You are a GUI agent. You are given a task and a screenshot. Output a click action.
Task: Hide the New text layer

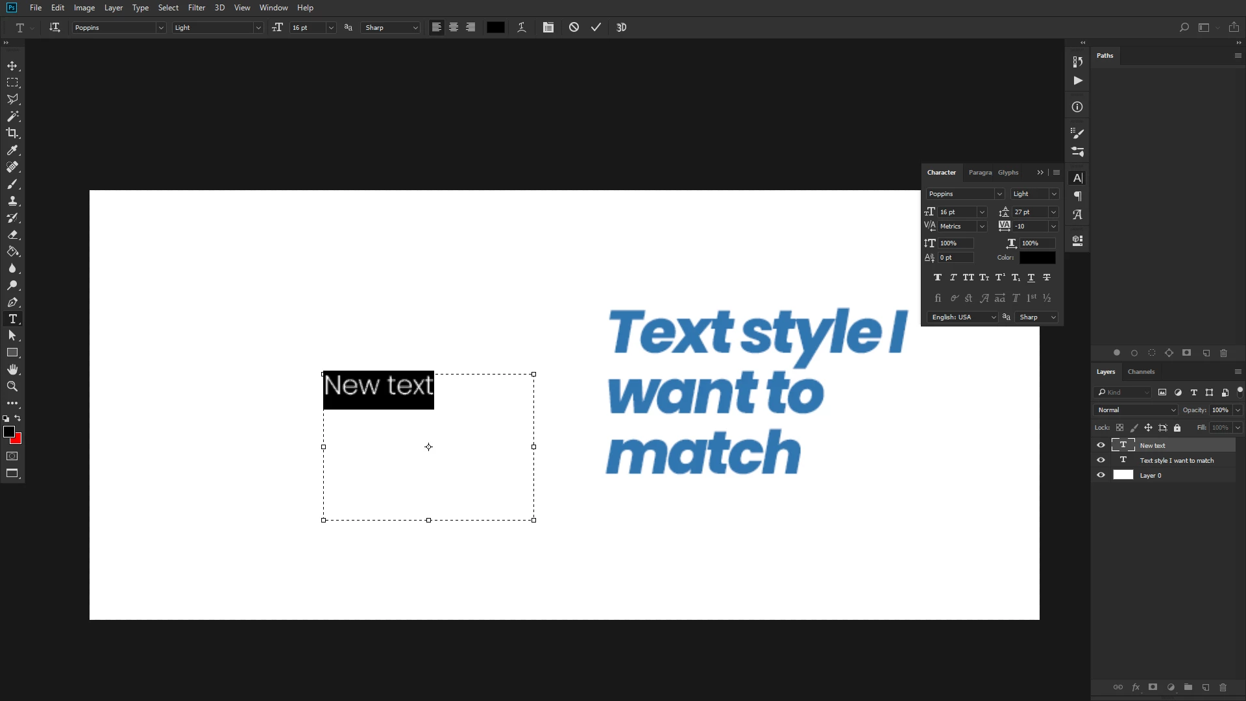point(1101,445)
